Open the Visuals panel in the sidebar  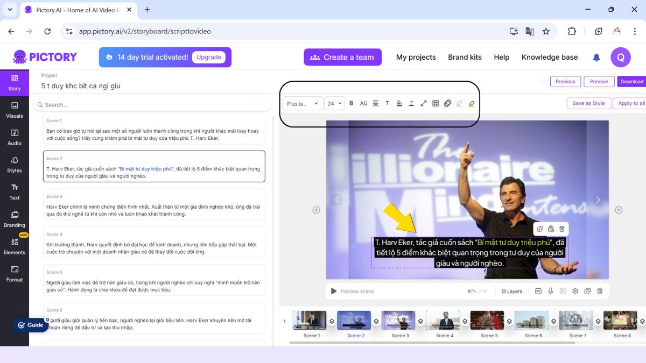click(15, 111)
